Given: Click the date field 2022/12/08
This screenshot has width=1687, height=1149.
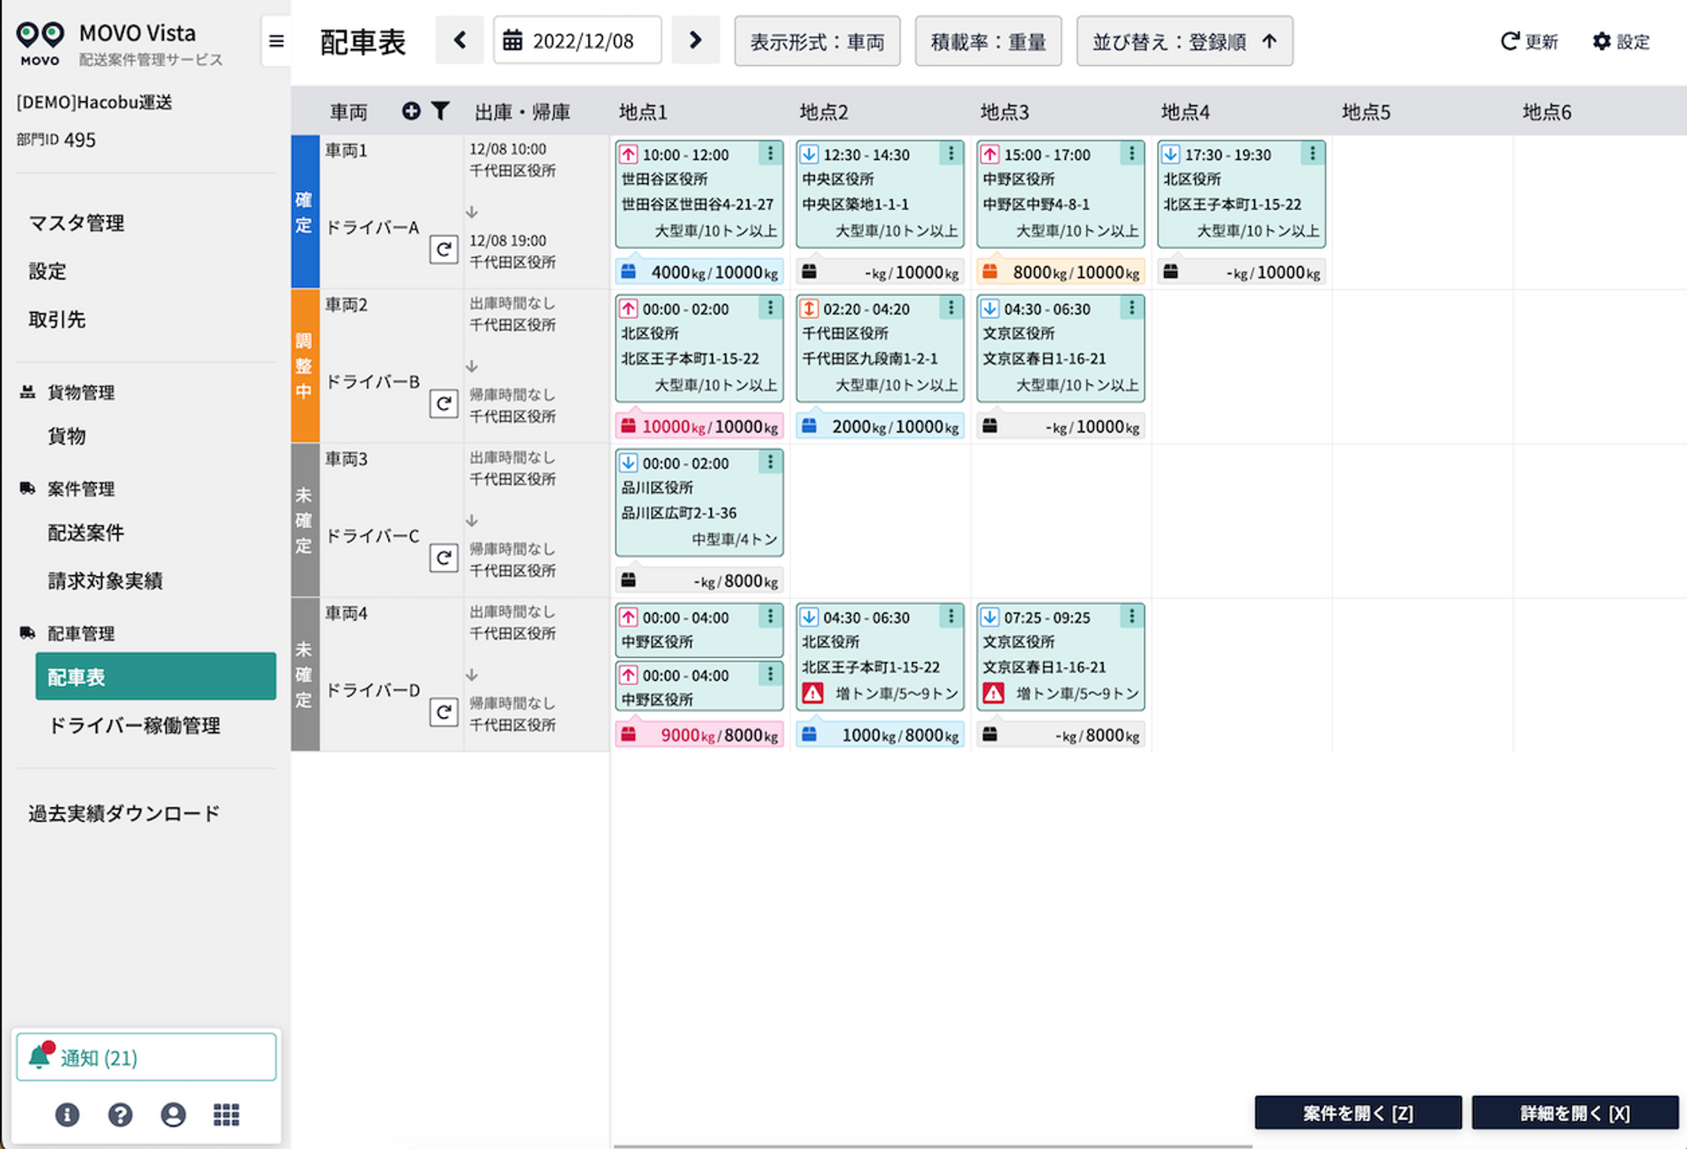Looking at the screenshot, I should click(578, 41).
